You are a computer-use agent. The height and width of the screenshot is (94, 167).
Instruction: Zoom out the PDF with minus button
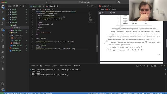point(128,13)
